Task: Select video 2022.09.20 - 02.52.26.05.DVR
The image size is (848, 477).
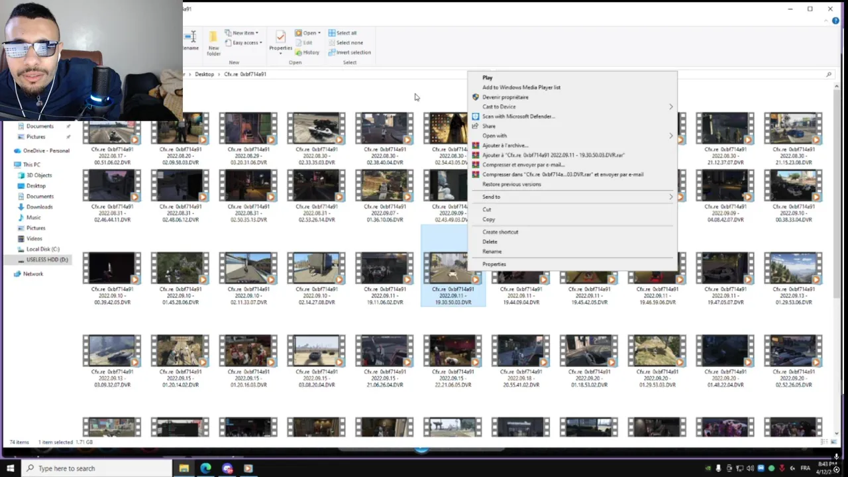Action: point(793,361)
